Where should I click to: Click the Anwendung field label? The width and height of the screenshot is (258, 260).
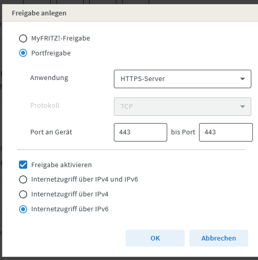click(49, 78)
